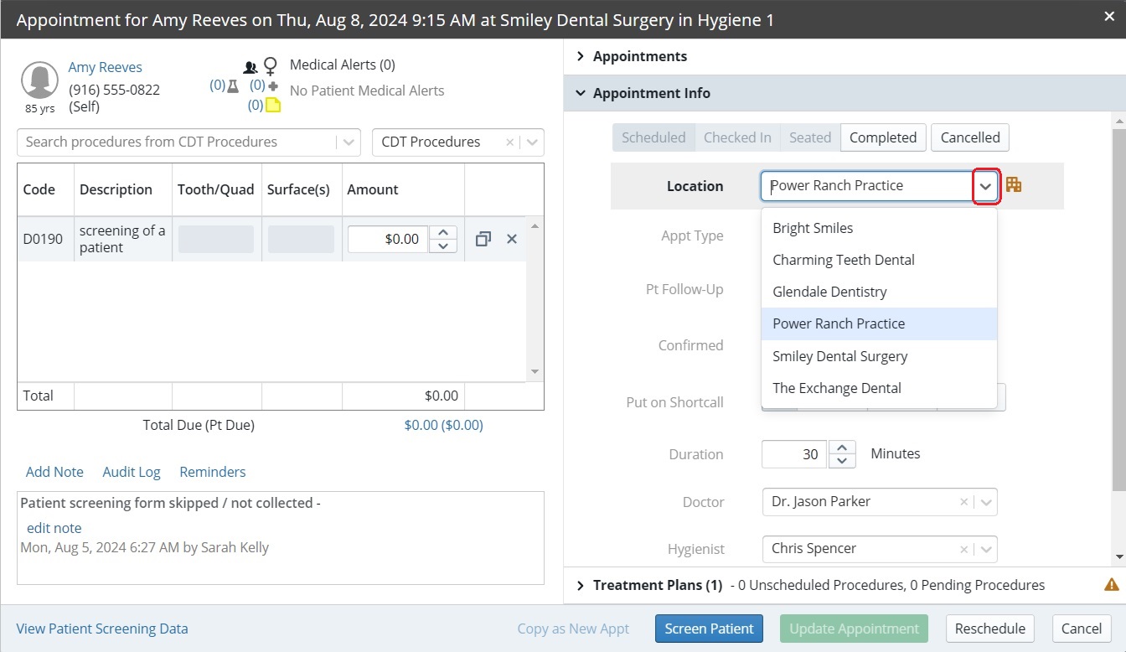The width and height of the screenshot is (1126, 652).
Task: Click the yellow patient notes icon
Action: tap(273, 106)
